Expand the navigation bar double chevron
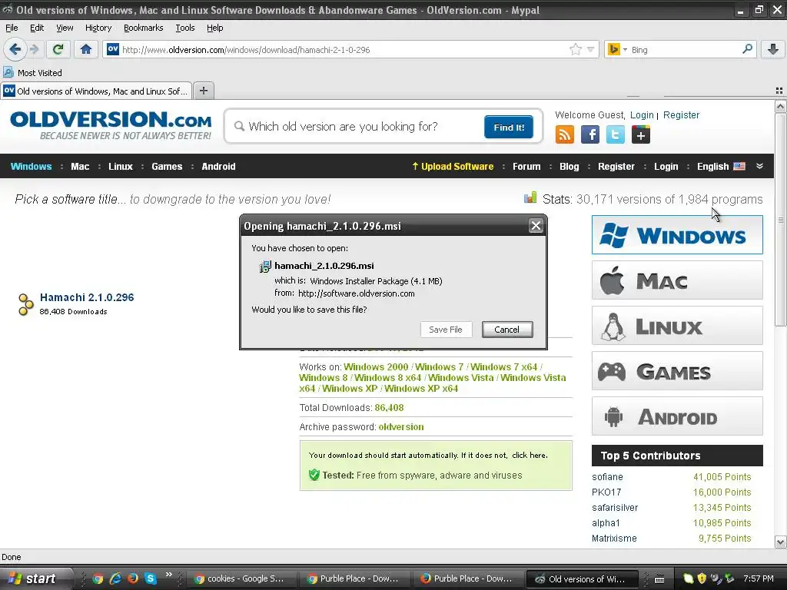This screenshot has height=590, width=787. tap(760, 166)
